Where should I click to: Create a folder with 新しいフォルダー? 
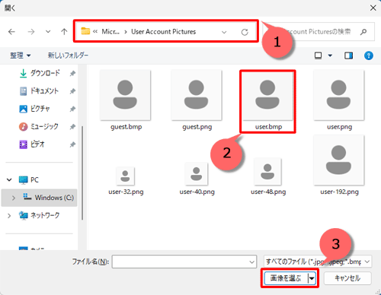tap(68, 56)
